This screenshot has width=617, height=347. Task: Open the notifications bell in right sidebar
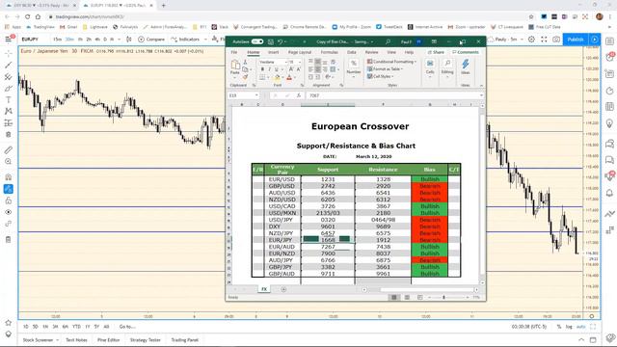[609, 193]
